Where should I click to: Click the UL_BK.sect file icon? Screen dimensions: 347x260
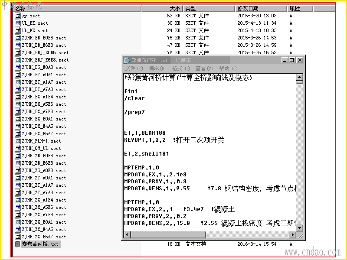18,23
